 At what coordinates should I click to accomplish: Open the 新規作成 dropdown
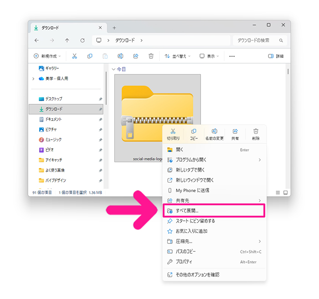pyautogui.click(x=47, y=56)
